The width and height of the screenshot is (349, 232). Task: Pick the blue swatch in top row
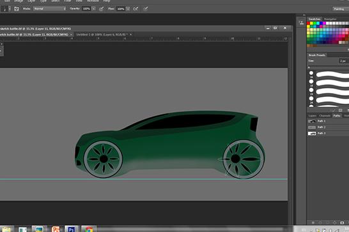[321, 24]
